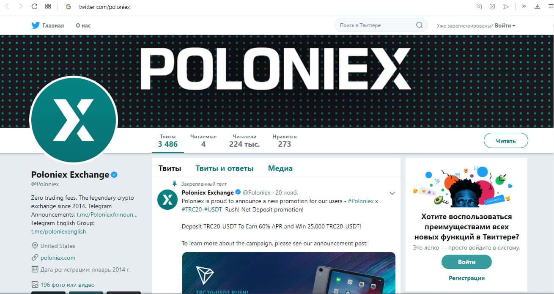Screen dimensions: 554x294
Task: Open the speed dial grid icon
Action: click(x=48, y=7)
